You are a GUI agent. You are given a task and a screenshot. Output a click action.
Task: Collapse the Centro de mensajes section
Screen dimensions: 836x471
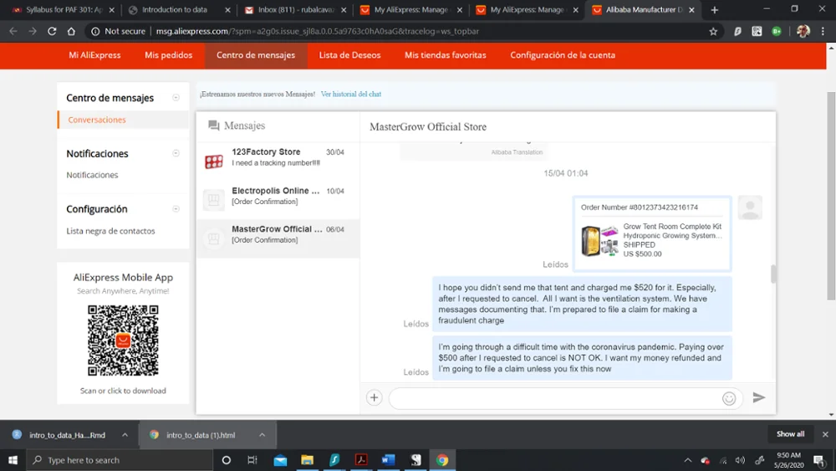coord(176,98)
